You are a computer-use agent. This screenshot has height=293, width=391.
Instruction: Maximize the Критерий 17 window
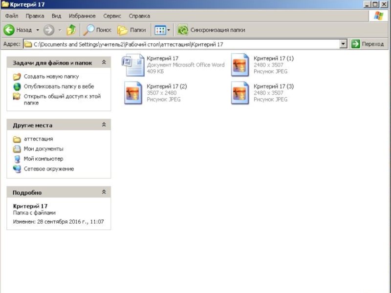[375, 4]
